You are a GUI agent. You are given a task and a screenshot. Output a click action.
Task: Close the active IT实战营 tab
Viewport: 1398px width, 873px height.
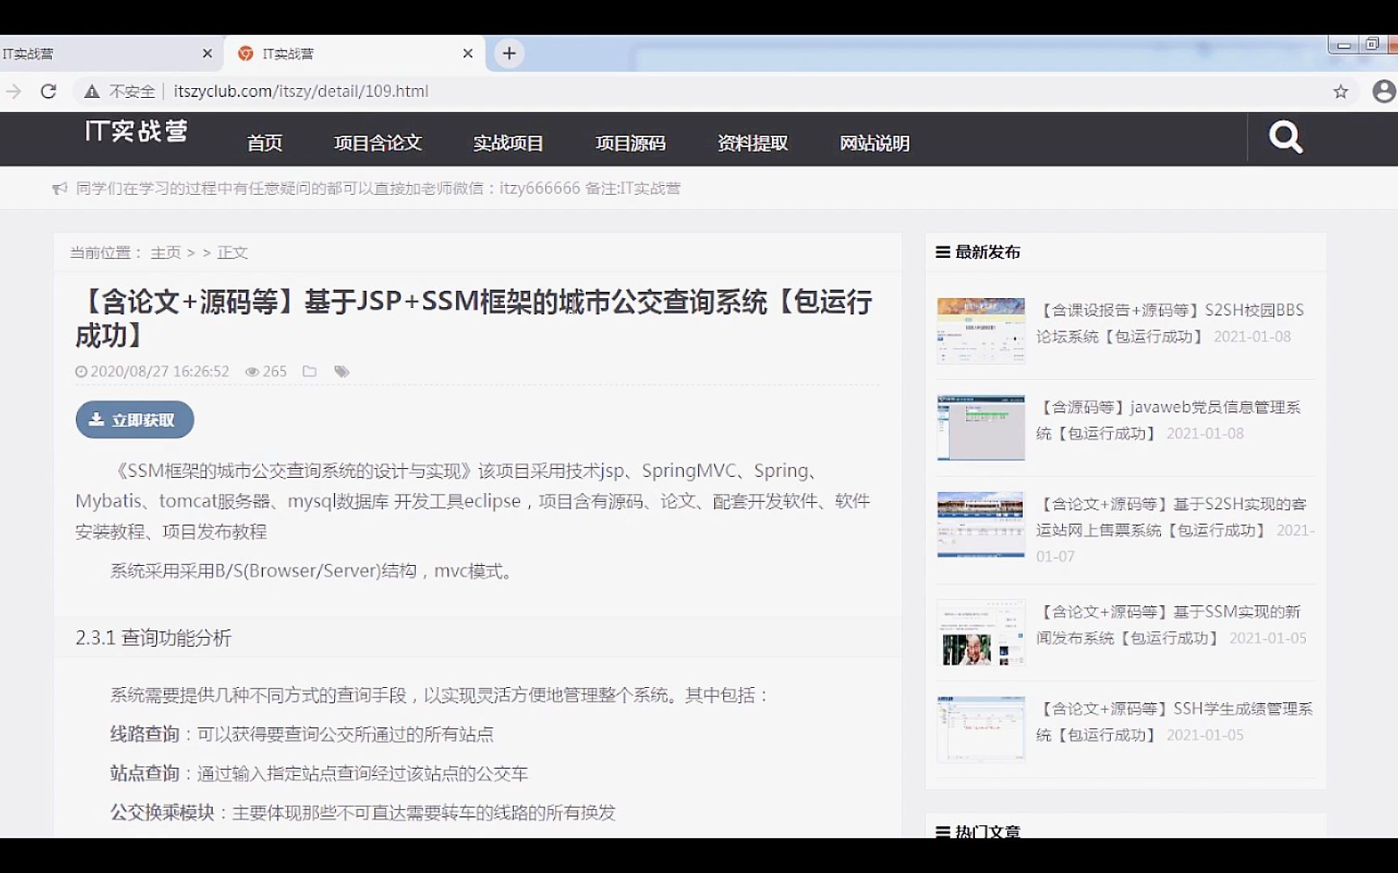click(468, 53)
